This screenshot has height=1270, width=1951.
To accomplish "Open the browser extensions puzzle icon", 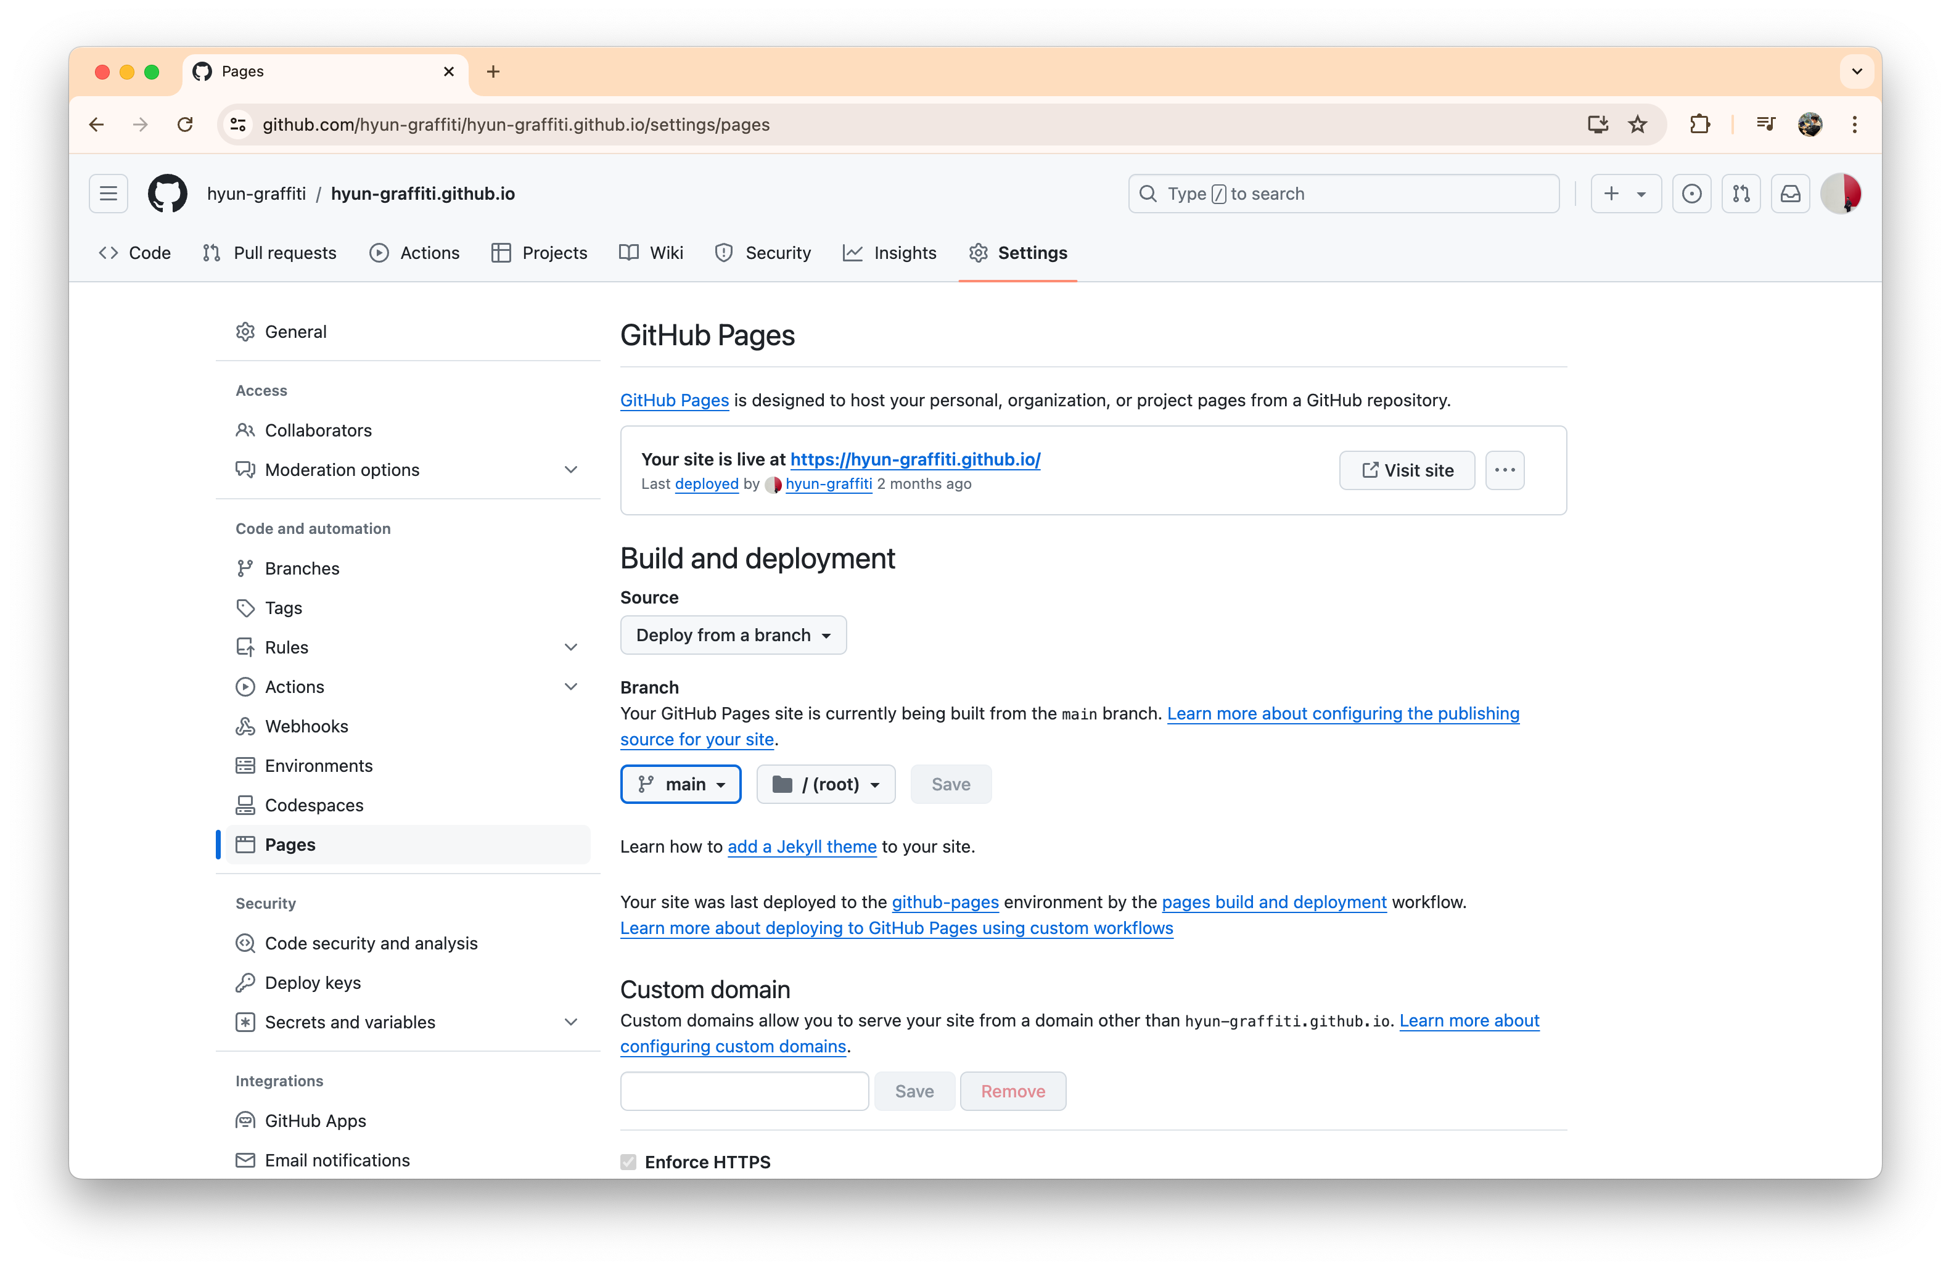I will point(1699,125).
